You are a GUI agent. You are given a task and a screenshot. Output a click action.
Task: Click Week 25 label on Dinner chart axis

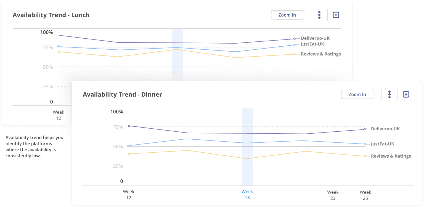click(x=365, y=195)
